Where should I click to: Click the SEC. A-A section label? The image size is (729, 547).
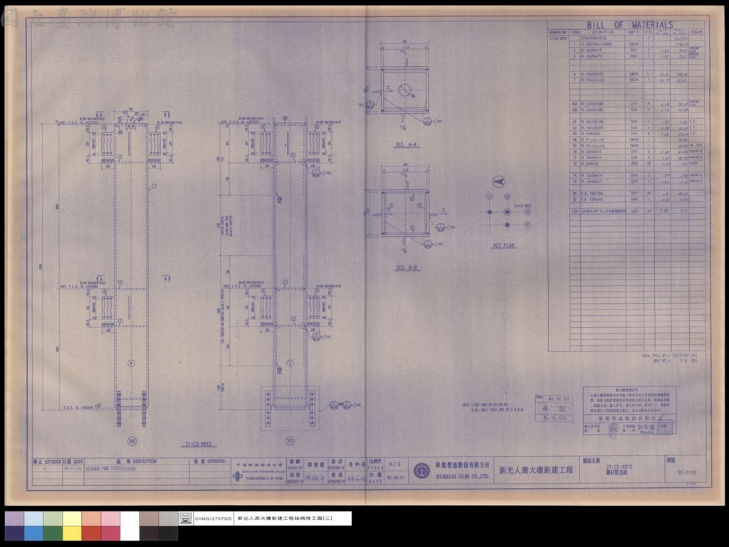pyautogui.click(x=406, y=145)
